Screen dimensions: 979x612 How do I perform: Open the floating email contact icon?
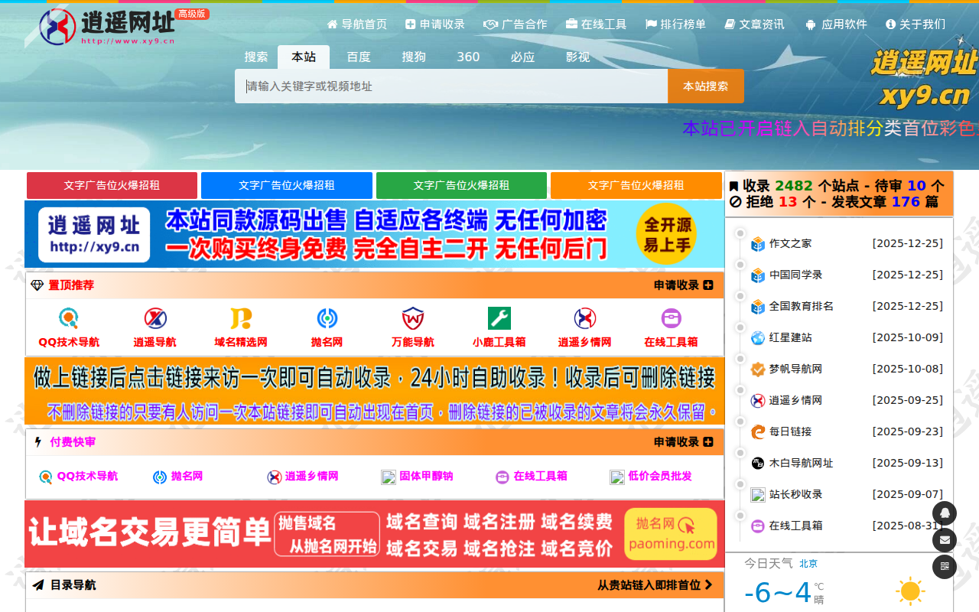[945, 540]
